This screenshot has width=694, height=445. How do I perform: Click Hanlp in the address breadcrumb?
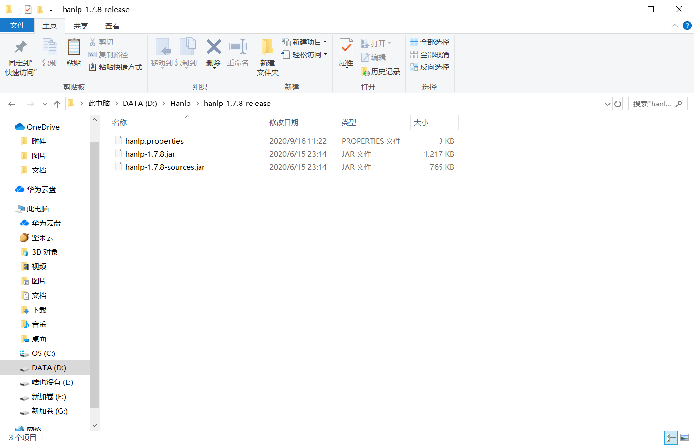(x=180, y=104)
